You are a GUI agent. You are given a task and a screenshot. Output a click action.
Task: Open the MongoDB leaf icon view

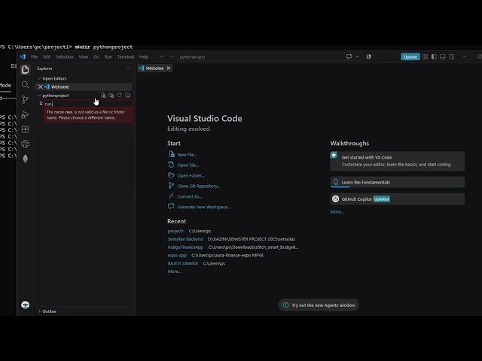[25, 159]
